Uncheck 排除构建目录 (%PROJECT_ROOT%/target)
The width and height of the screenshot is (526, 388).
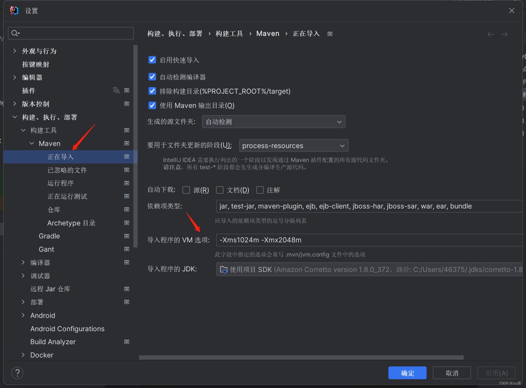pyautogui.click(x=152, y=91)
